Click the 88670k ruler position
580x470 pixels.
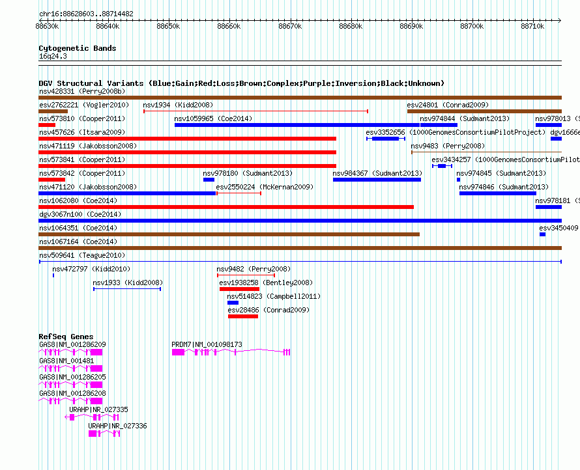click(290, 26)
